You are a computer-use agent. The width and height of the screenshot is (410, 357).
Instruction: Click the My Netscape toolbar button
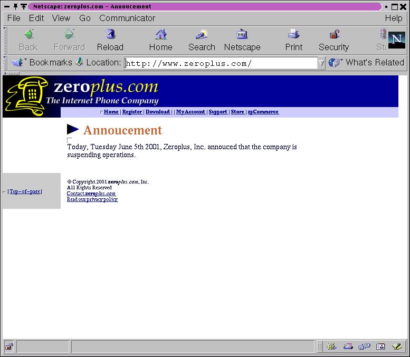[242, 40]
